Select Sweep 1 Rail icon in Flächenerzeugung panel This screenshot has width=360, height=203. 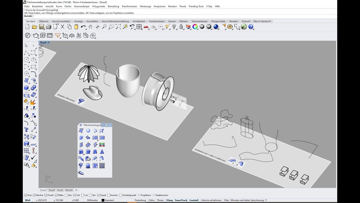pyautogui.click(x=95, y=159)
